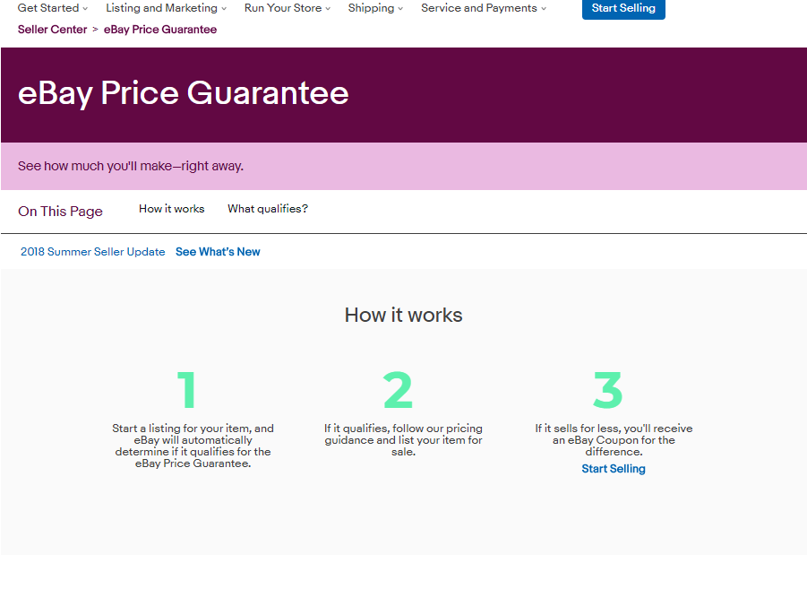This screenshot has width=807, height=589.
Task: Click Start Selling link under step 3
Action: point(614,468)
